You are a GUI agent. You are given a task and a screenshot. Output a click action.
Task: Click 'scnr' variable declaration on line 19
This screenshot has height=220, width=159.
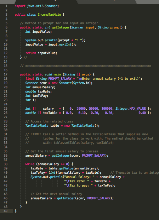click(43, 83)
